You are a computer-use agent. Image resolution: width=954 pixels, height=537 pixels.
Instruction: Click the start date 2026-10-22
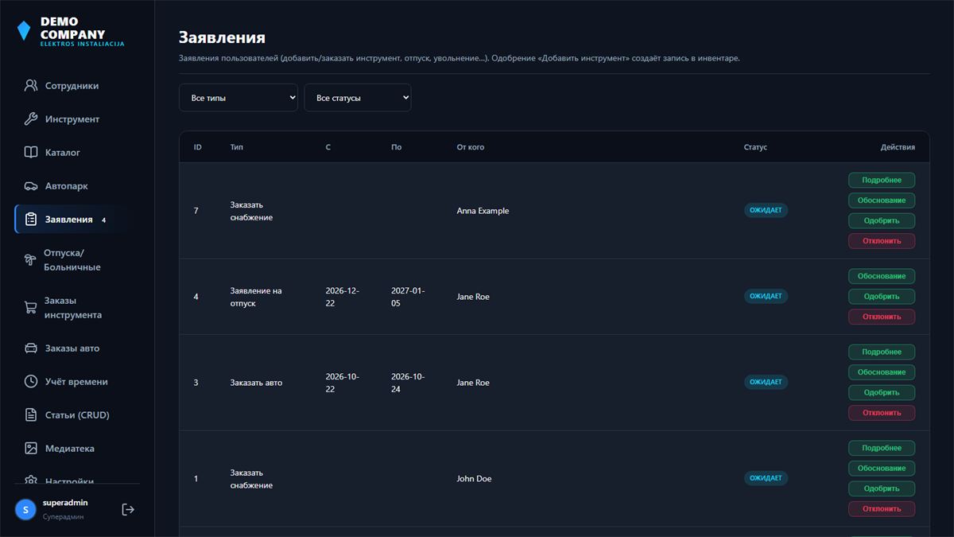point(343,383)
